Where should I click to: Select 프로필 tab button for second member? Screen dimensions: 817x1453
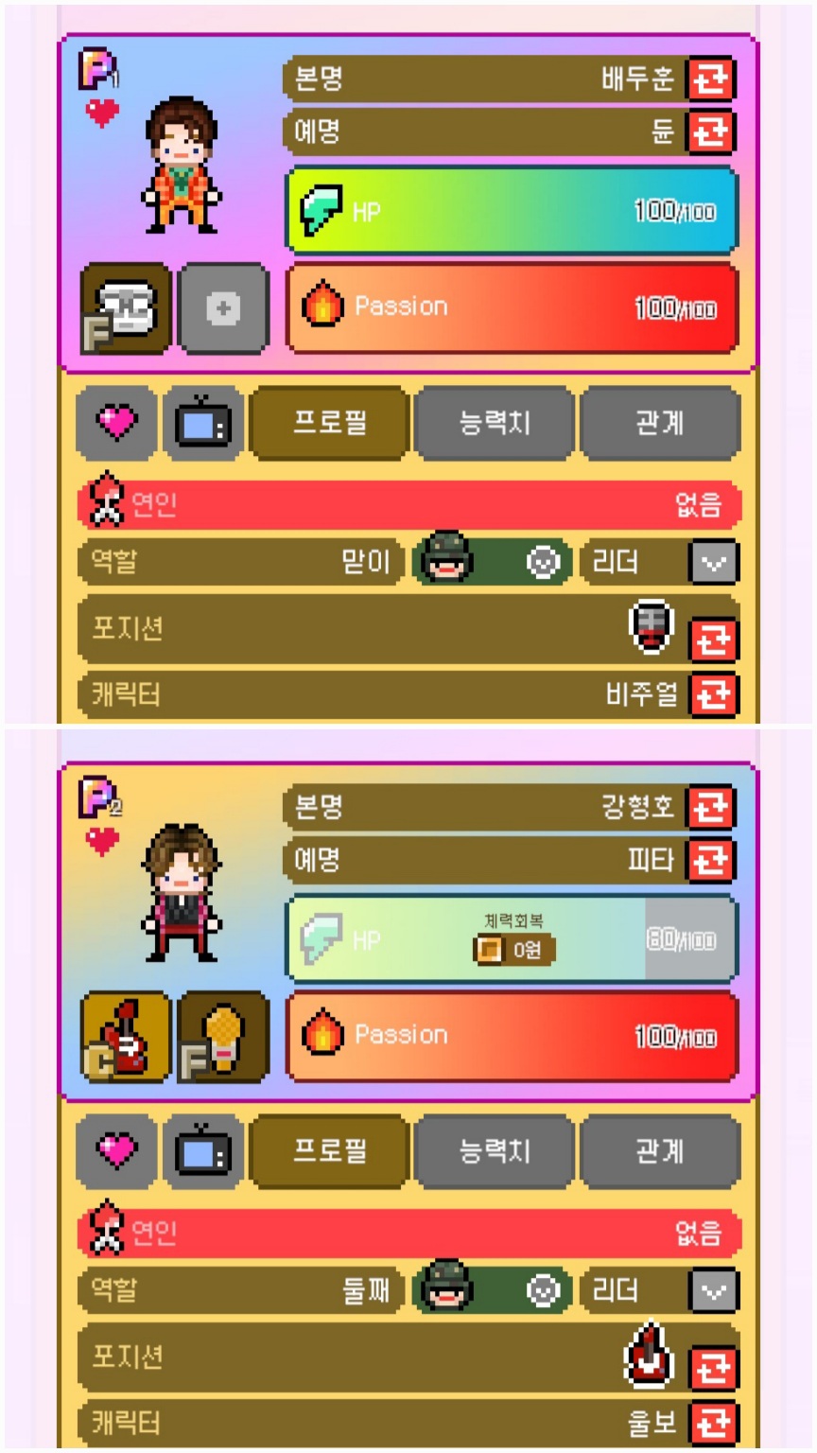pos(329,1150)
